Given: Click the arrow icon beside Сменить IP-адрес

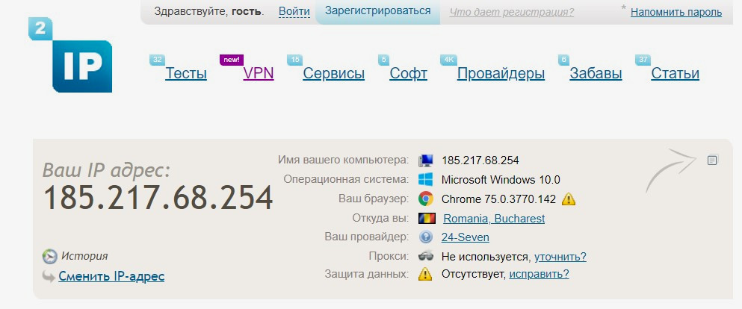Looking at the screenshot, I should [x=49, y=276].
